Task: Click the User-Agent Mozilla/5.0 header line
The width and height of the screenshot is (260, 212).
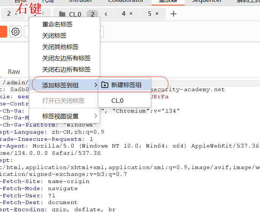Action: 129,146
